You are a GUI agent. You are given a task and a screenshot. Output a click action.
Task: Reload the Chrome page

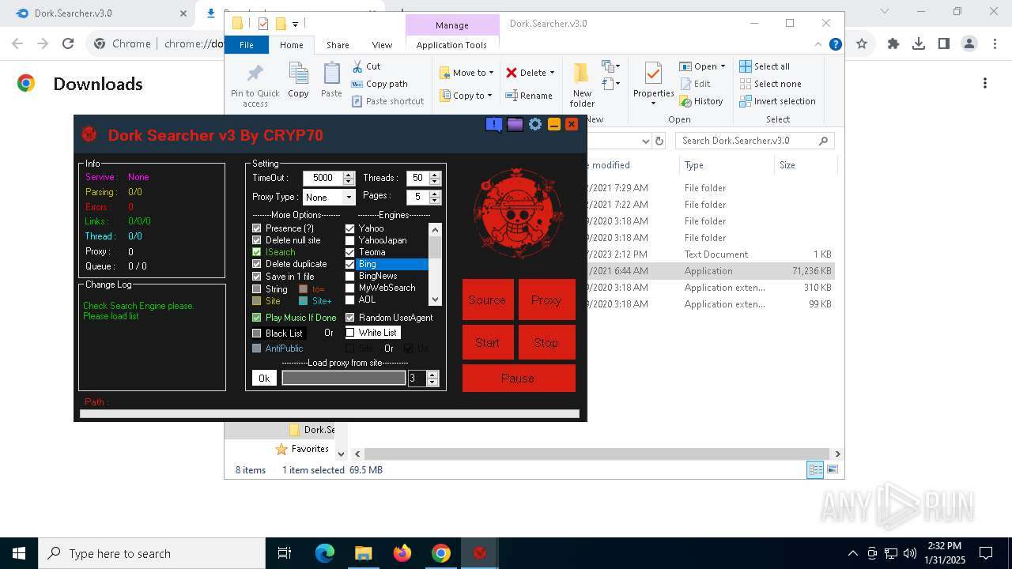[x=68, y=44]
